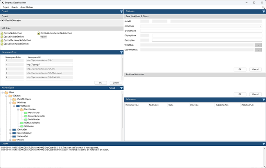The image size is (266, 168).
Task: Click the Description text input field
Action: click(x=207, y=40)
